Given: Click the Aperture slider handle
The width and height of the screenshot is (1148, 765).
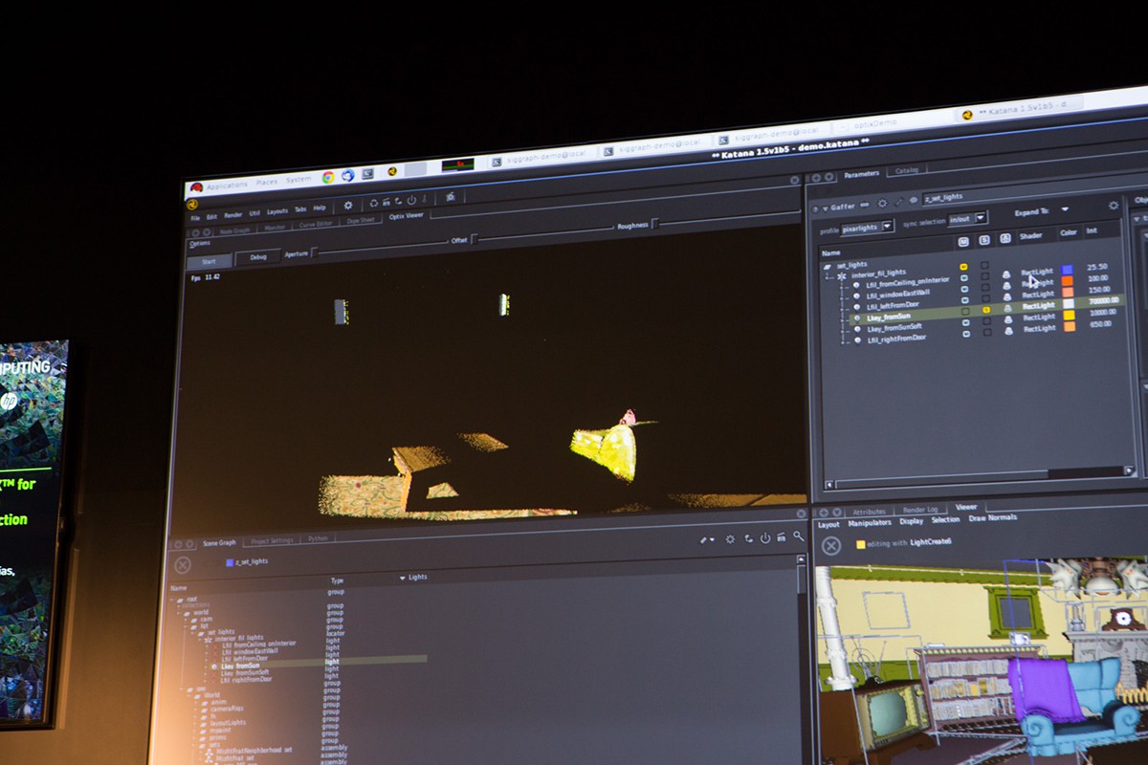Looking at the screenshot, I should (x=315, y=252).
